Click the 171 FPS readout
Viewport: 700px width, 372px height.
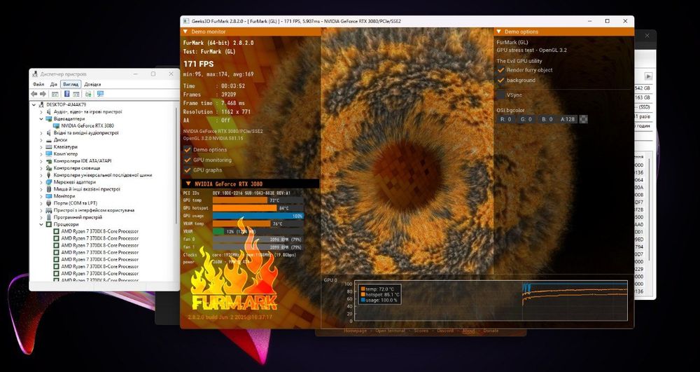point(199,64)
